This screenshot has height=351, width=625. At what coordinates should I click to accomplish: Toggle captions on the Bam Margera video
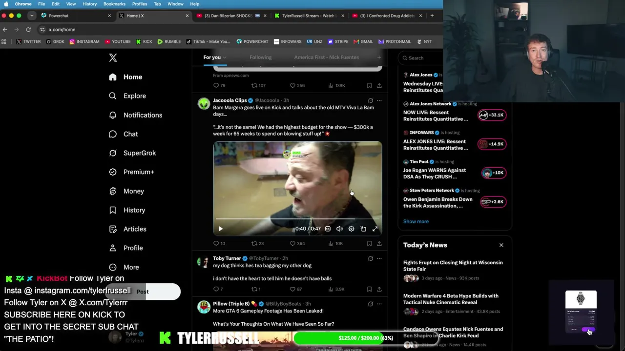(328, 229)
